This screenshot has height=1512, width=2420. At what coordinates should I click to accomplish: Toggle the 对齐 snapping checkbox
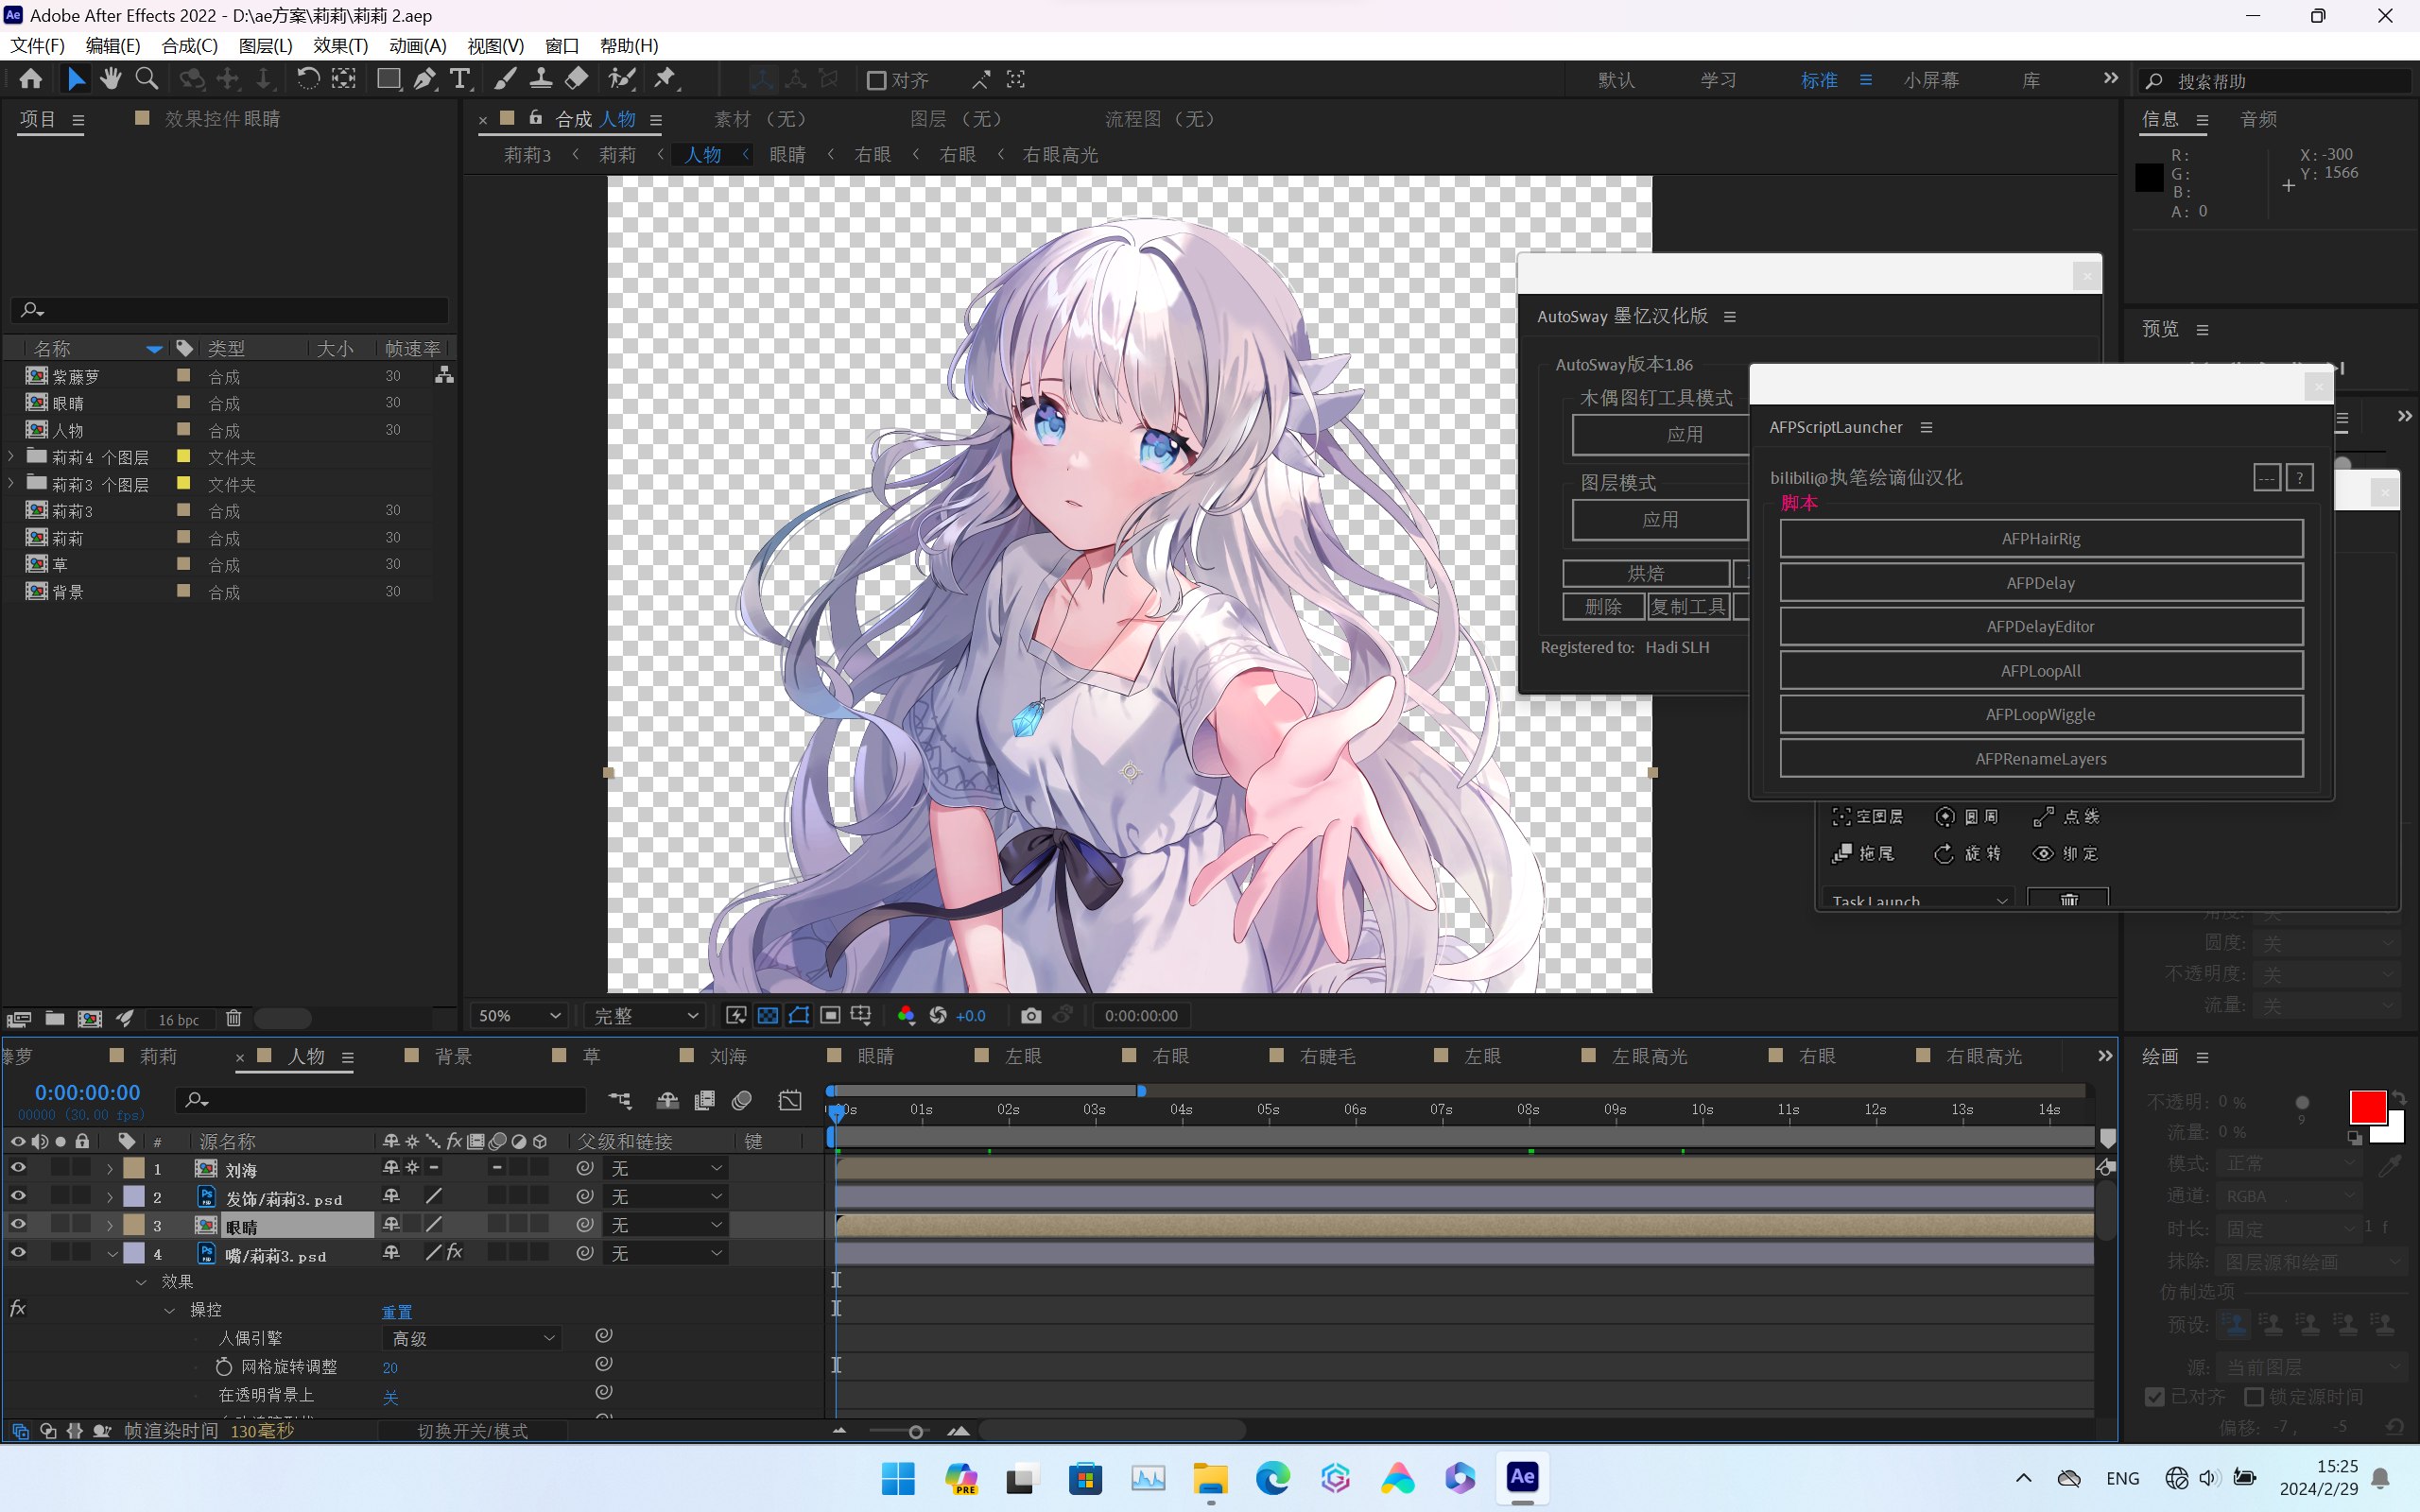coord(877,80)
